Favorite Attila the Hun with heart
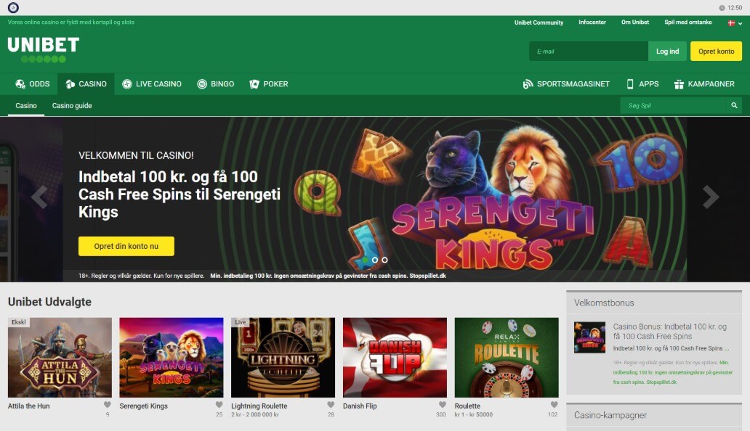The height and width of the screenshot is (431, 750). click(x=108, y=405)
